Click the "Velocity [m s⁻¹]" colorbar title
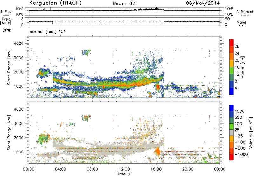Image resolution: width=254 pixels, height=176 pixels. (251, 132)
